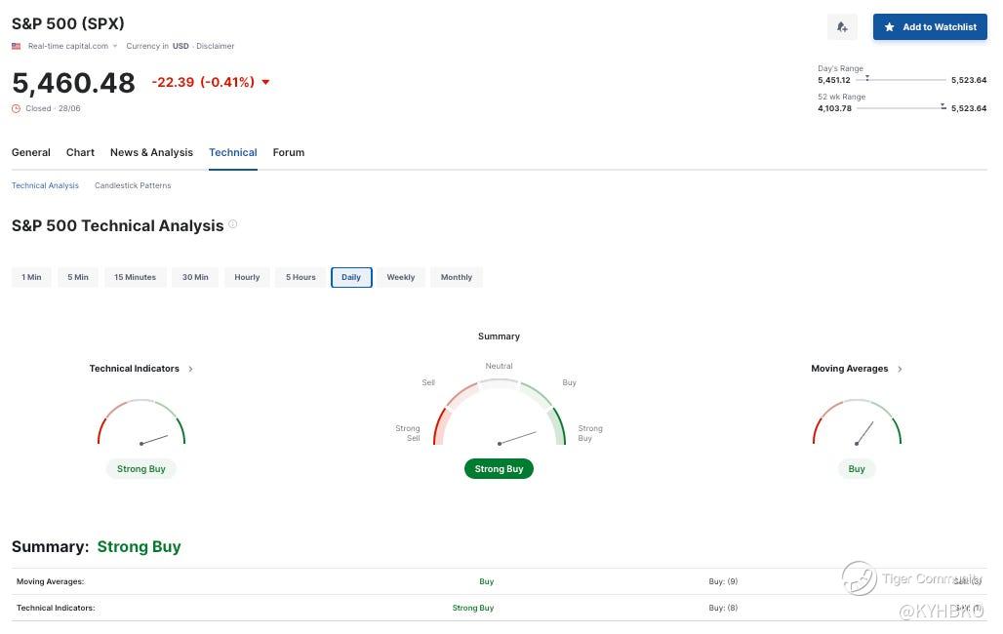
Task: Click info icon next to Technical Analysis heading
Action: [x=233, y=224]
